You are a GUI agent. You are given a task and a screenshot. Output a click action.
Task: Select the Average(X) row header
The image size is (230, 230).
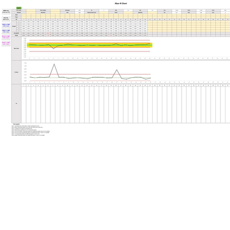click(17, 33)
